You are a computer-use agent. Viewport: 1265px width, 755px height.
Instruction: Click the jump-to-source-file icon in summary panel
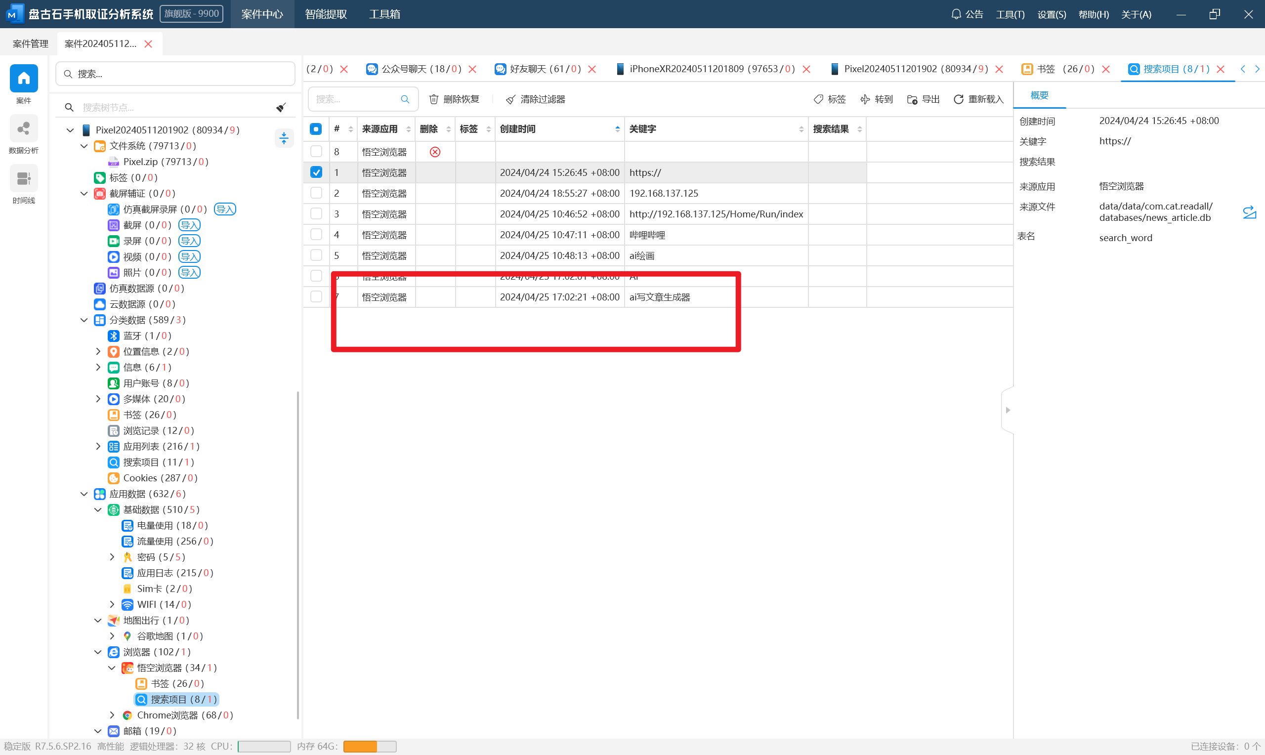pyautogui.click(x=1249, y=212)
